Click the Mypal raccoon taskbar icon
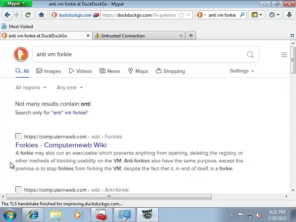This screenshot has height=222, width=296. (147, 215)
